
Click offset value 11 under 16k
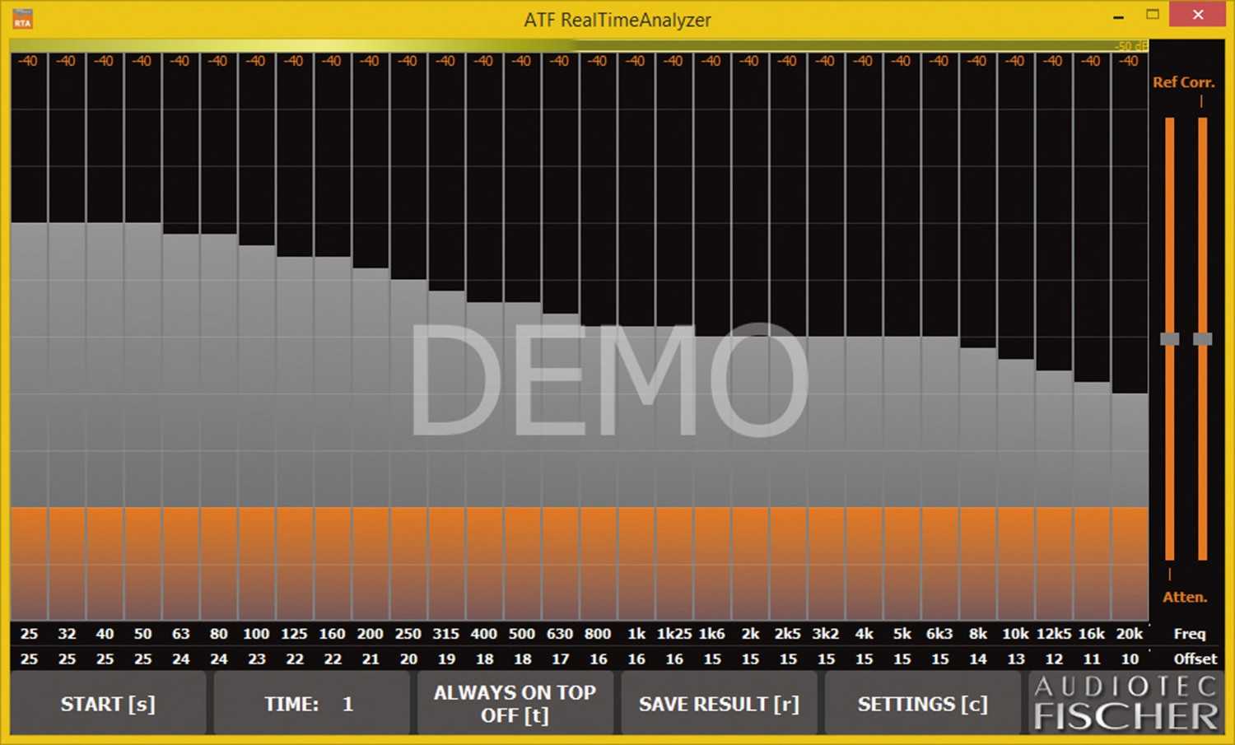pos(1092,659)
